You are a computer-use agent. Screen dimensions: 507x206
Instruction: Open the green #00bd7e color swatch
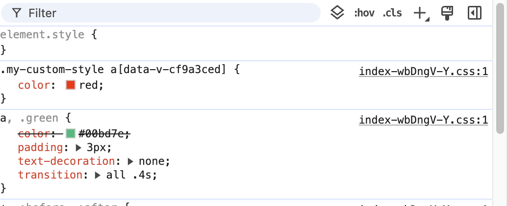pos(71,133)
